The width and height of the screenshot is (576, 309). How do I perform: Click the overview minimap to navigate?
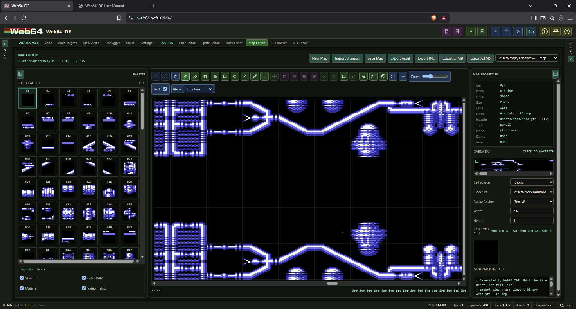(x=514, y=165)
